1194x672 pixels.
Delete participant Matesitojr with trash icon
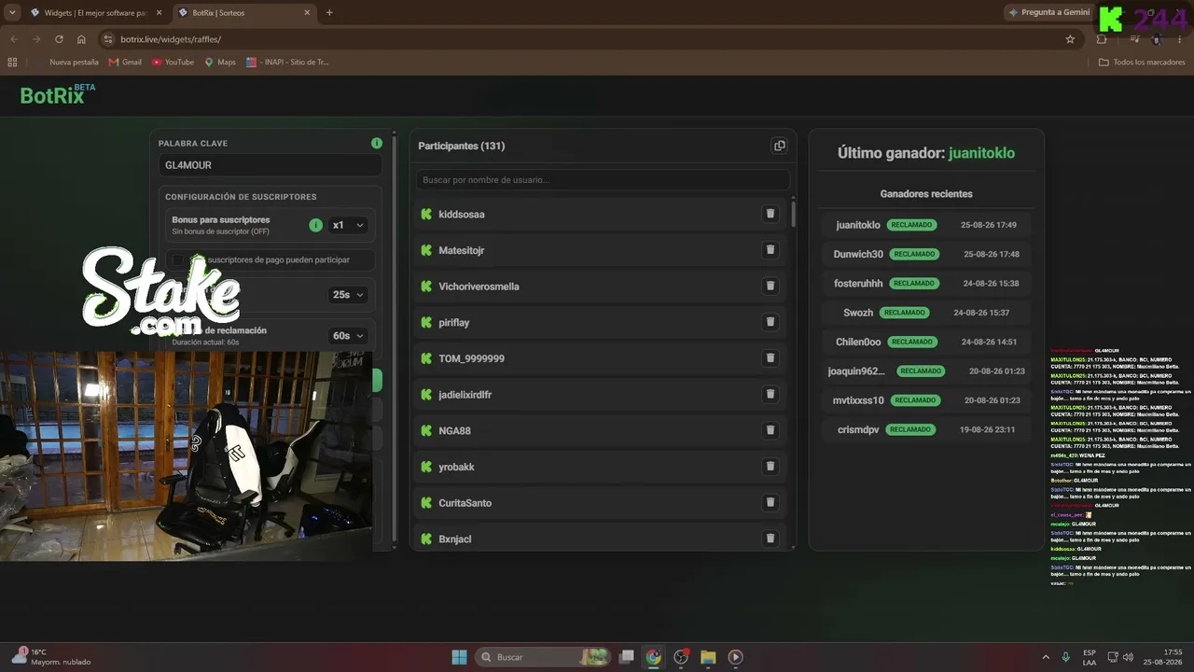pyautogui.click(x=771, y=250)
